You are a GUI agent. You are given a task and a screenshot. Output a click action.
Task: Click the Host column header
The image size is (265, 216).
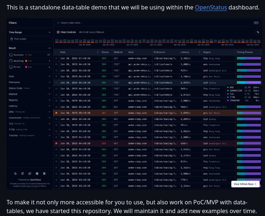pyautogui.click(x=131, y=52)
